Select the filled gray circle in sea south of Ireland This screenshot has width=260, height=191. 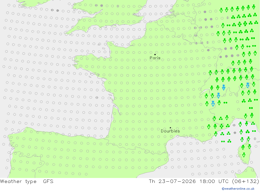point(57,10)
